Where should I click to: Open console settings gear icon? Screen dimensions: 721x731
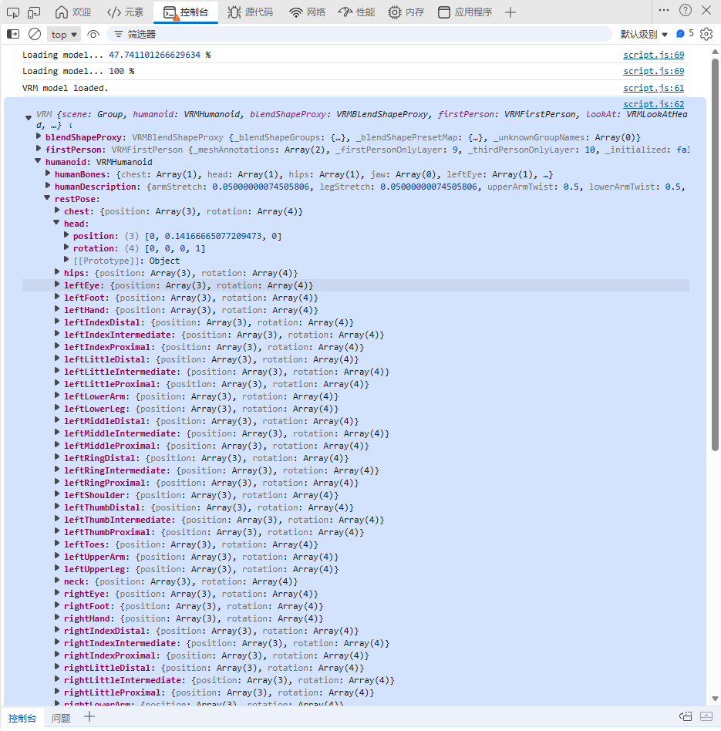click(x=706, y=34)
